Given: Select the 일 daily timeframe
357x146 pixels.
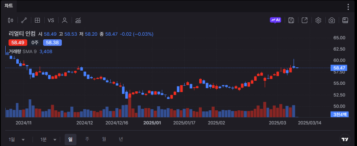Looking at the screenshot, I should coord(71,140).
